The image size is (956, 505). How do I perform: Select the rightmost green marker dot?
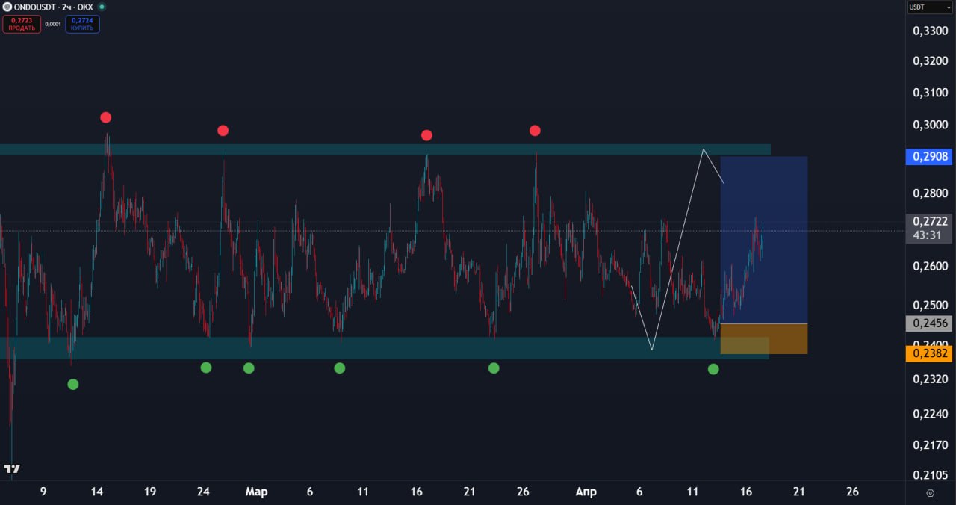[713, 369]
